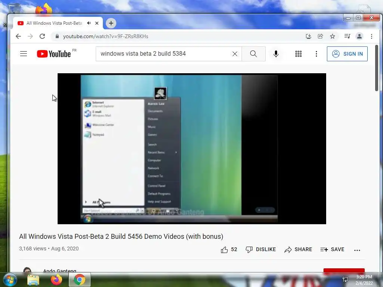This screenshot has height=287, width=383.
Task: Click the Chrome taskbar button
Action: 80,280
